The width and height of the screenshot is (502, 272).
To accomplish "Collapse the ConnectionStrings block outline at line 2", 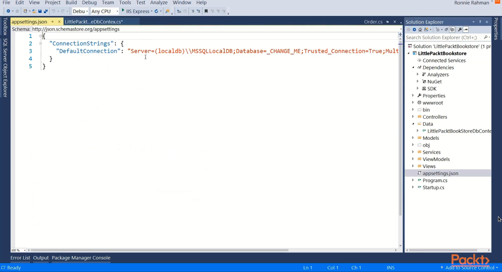I will point(41,44).
